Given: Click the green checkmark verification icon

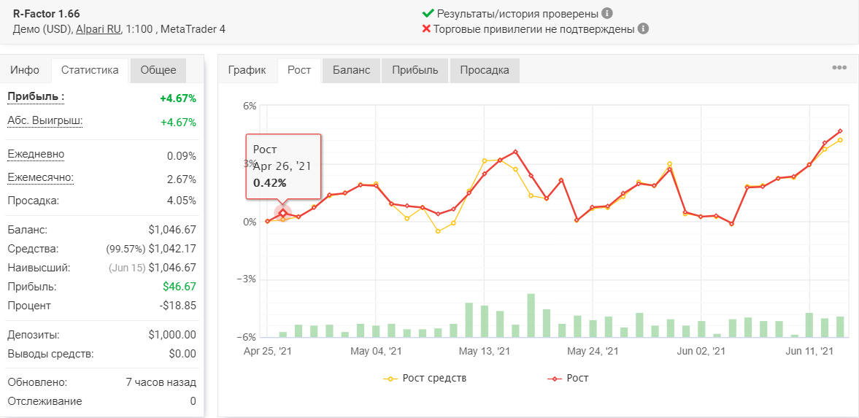Looking at the screenshot, I should point(428,14).
